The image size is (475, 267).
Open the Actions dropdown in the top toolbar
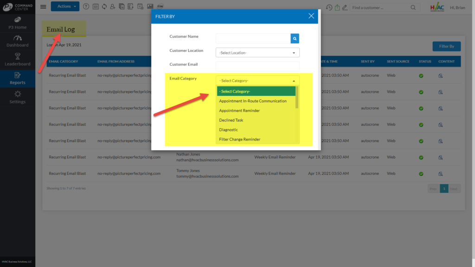click(64, 6)
